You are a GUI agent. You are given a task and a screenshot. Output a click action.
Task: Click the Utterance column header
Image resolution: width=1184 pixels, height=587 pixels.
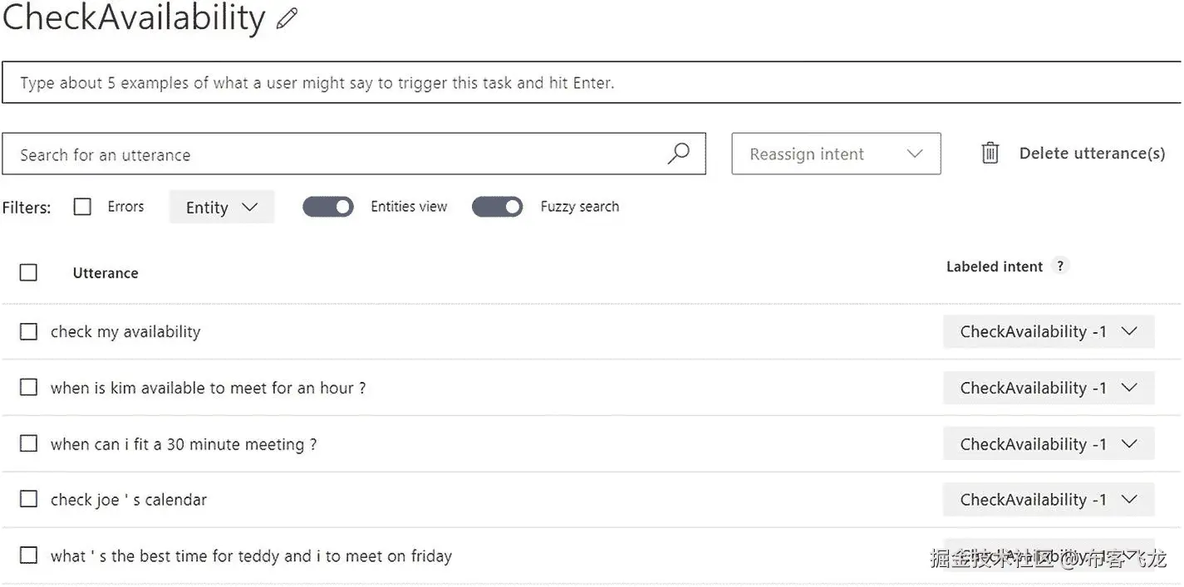click(106, 273)
